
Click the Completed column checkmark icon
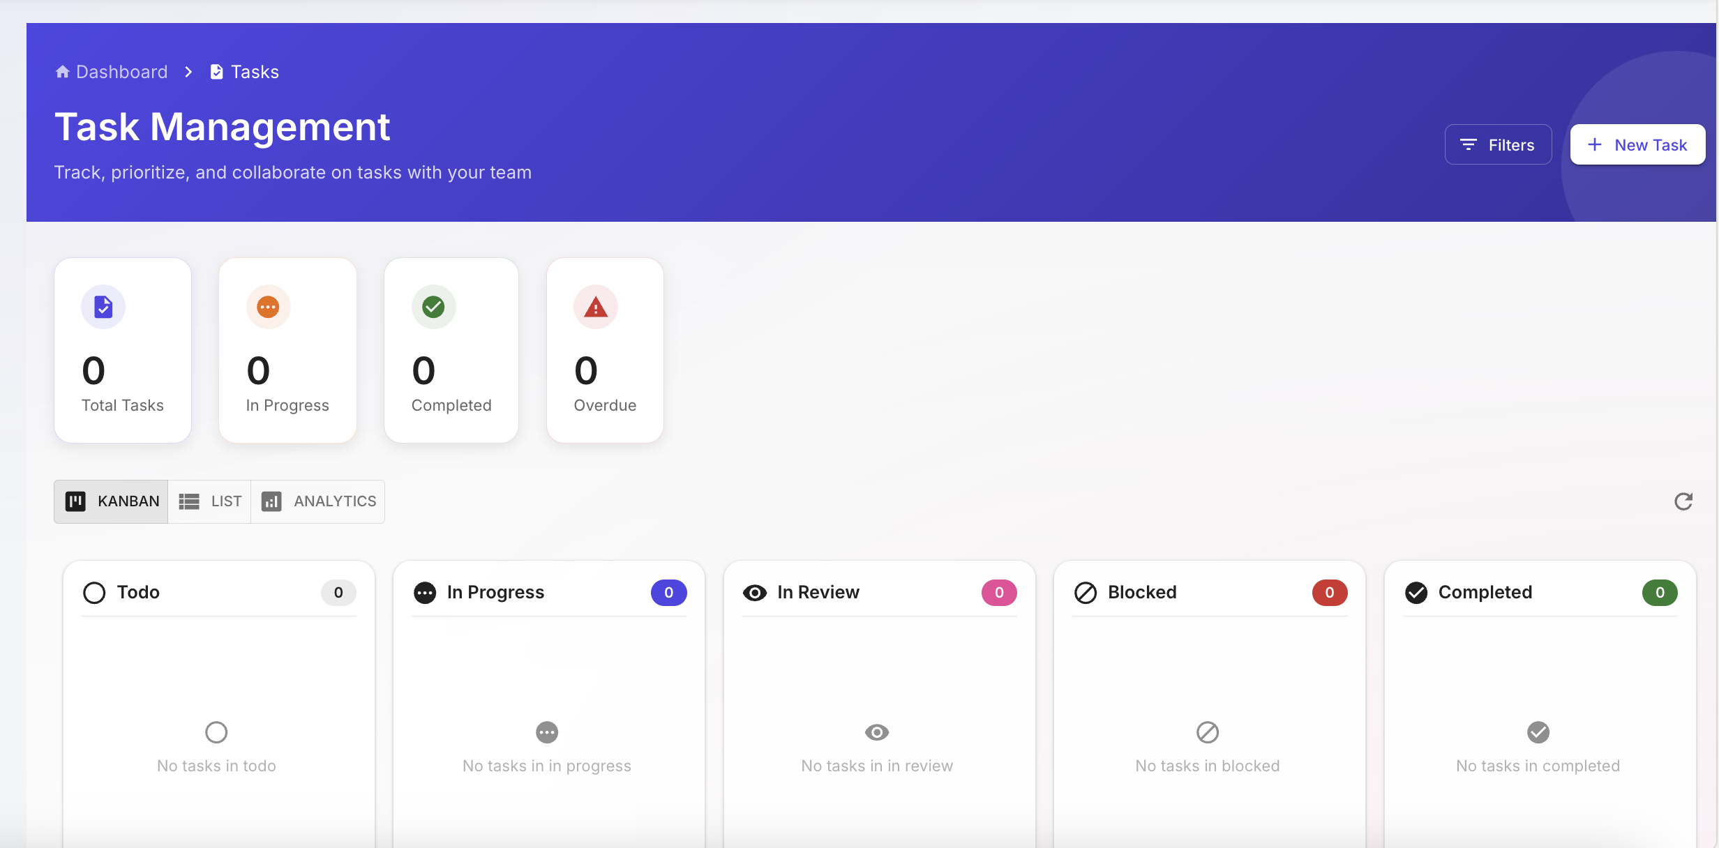(x=1416, y=593)
